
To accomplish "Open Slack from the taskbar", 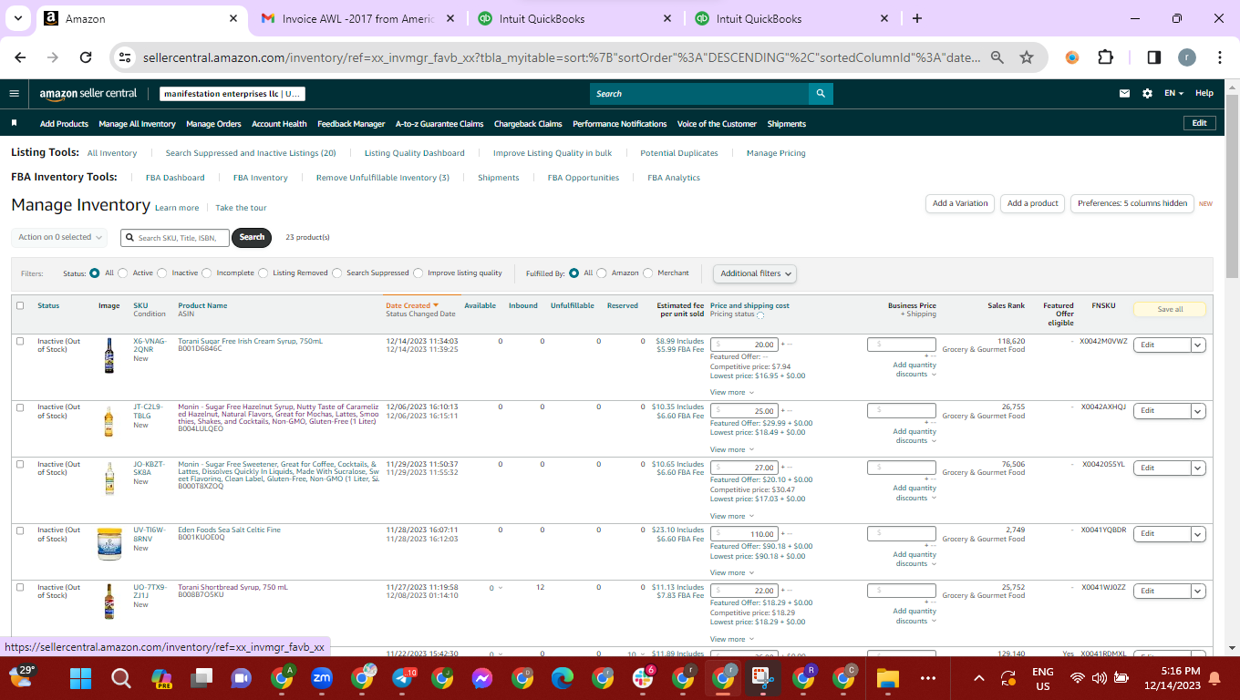I will click(643, 678).
